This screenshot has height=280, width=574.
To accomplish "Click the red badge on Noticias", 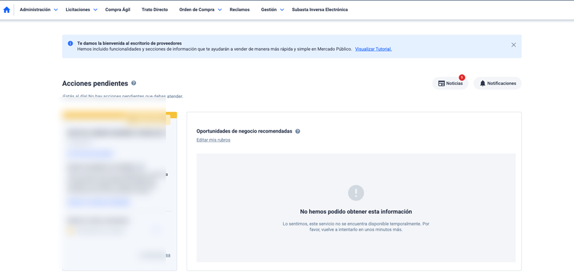I will click(462, 77).
